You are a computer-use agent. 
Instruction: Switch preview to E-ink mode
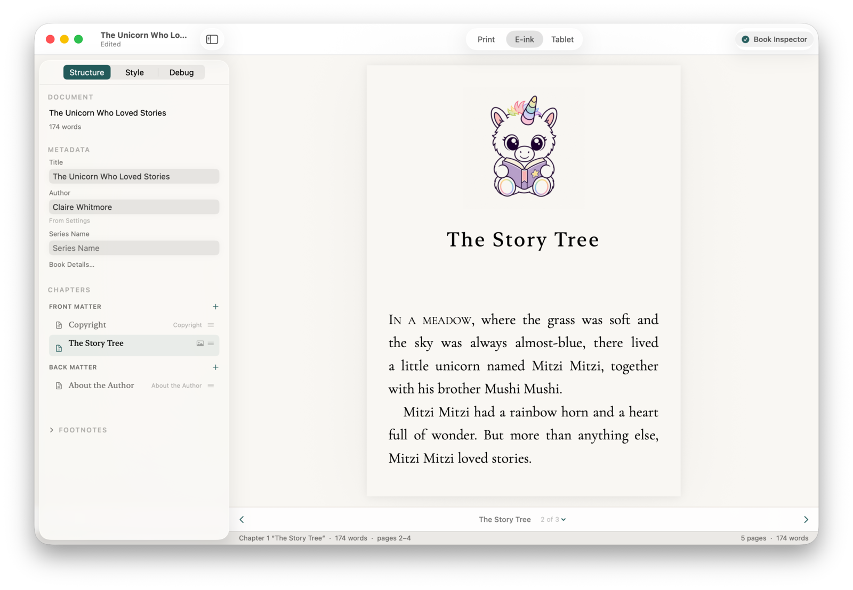point(525,39)
